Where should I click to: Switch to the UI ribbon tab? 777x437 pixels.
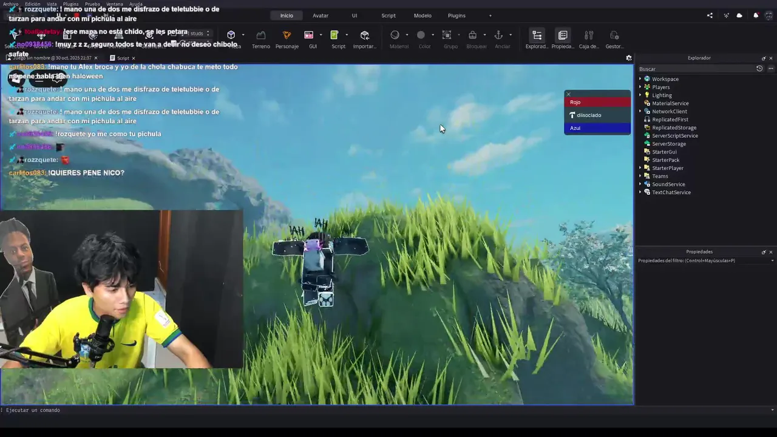click(x=355, y=16)
